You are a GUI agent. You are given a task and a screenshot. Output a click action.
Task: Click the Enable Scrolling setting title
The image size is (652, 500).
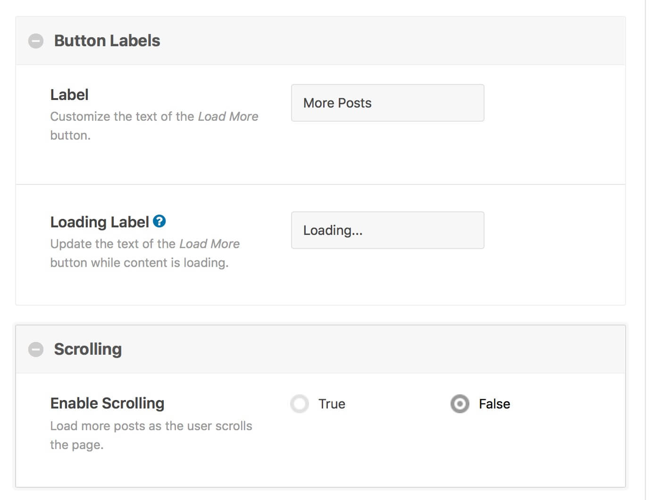pyautogui.click(x=108, y=403)
